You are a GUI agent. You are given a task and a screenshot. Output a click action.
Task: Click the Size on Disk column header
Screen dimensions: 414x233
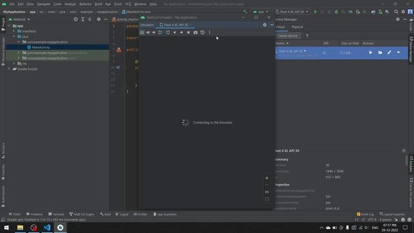coord(350,43)
